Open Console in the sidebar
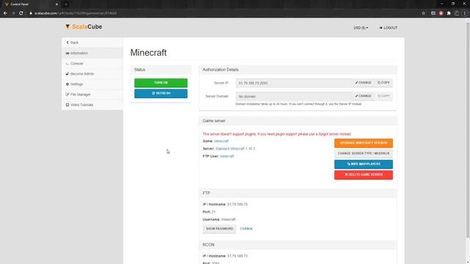Viewport: 470px width, 264px height. pos(93,64)
